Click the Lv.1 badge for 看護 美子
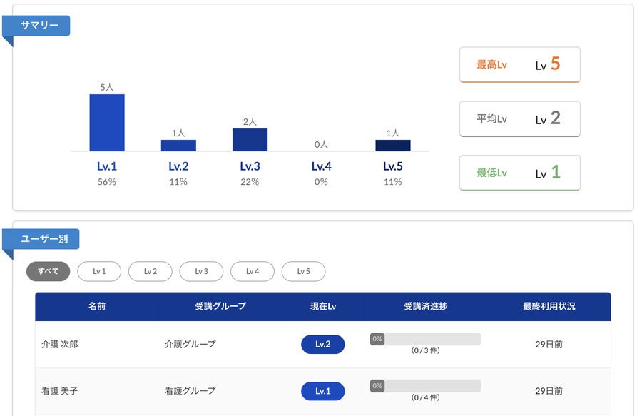This screenshot has width=642, height=416. point(323,391)
